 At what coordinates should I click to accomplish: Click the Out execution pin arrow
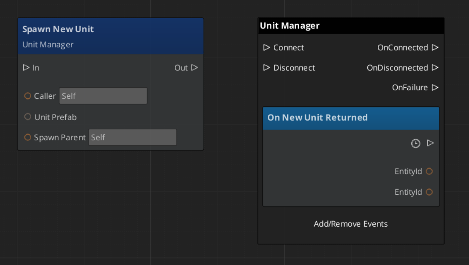tap(195, 68)
